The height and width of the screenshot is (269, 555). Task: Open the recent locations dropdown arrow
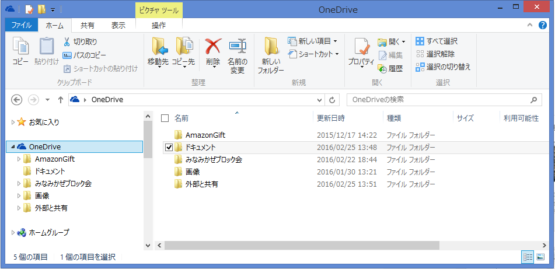(x=47, y=100)
